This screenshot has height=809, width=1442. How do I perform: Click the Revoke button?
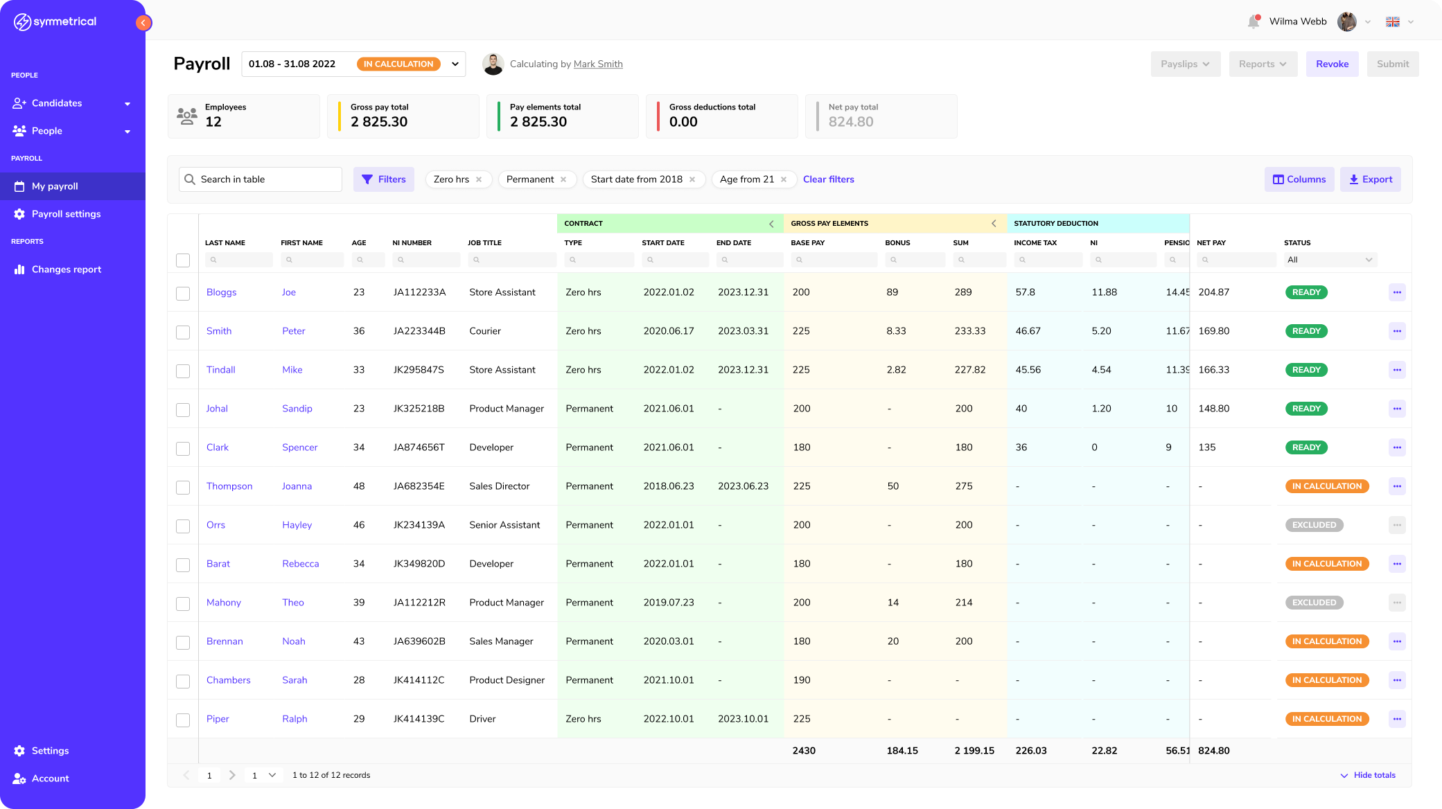click(x=1331, y=63)
